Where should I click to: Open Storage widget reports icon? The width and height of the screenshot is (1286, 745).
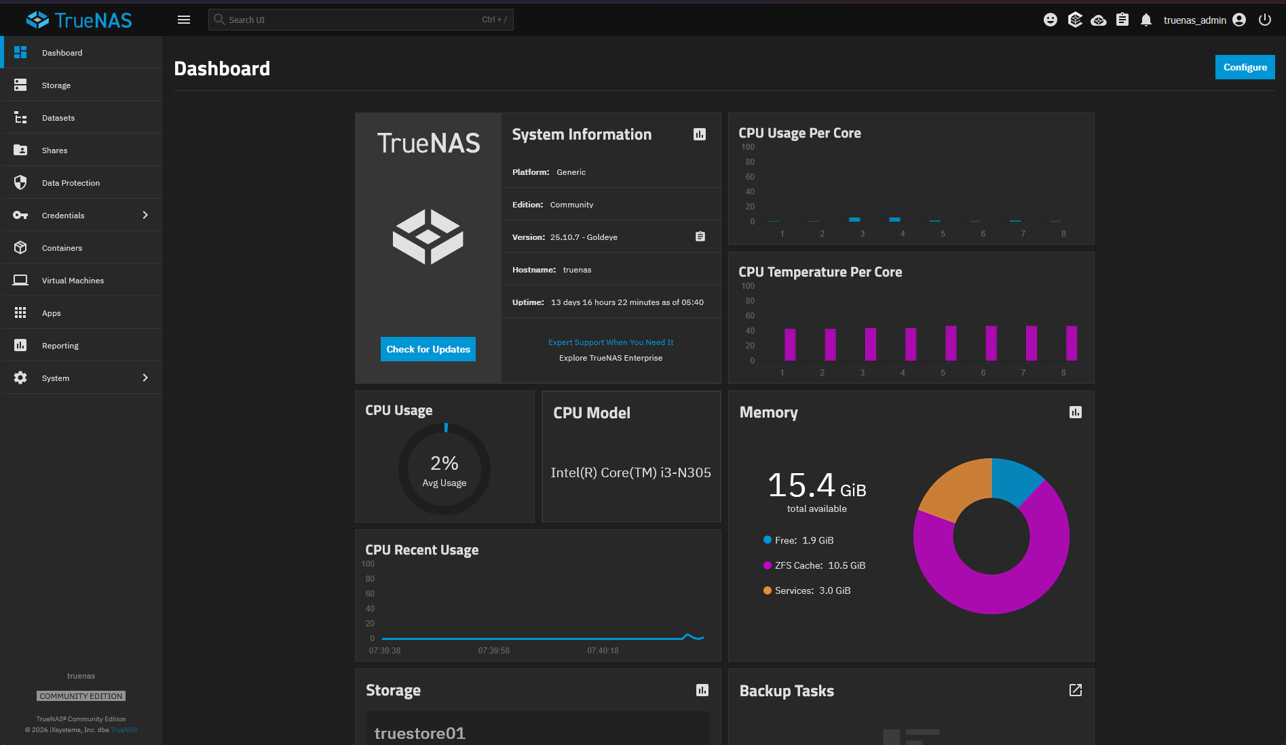tap(702, 690)
